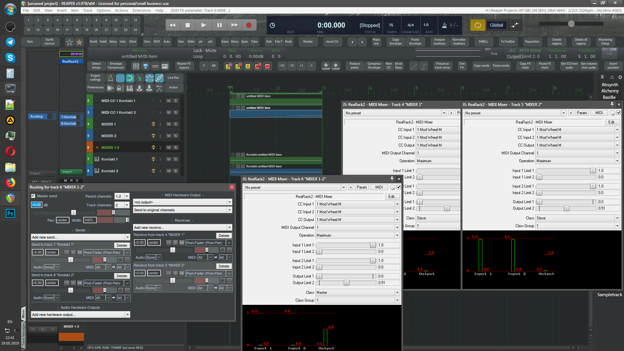Toggle the metronome icon
The image size is (624, 351).
pyautogui.click(x=444, y=25)
